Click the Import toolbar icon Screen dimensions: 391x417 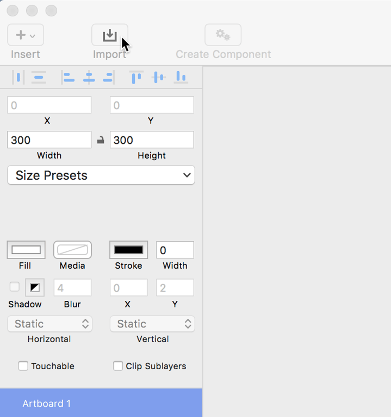109,35
